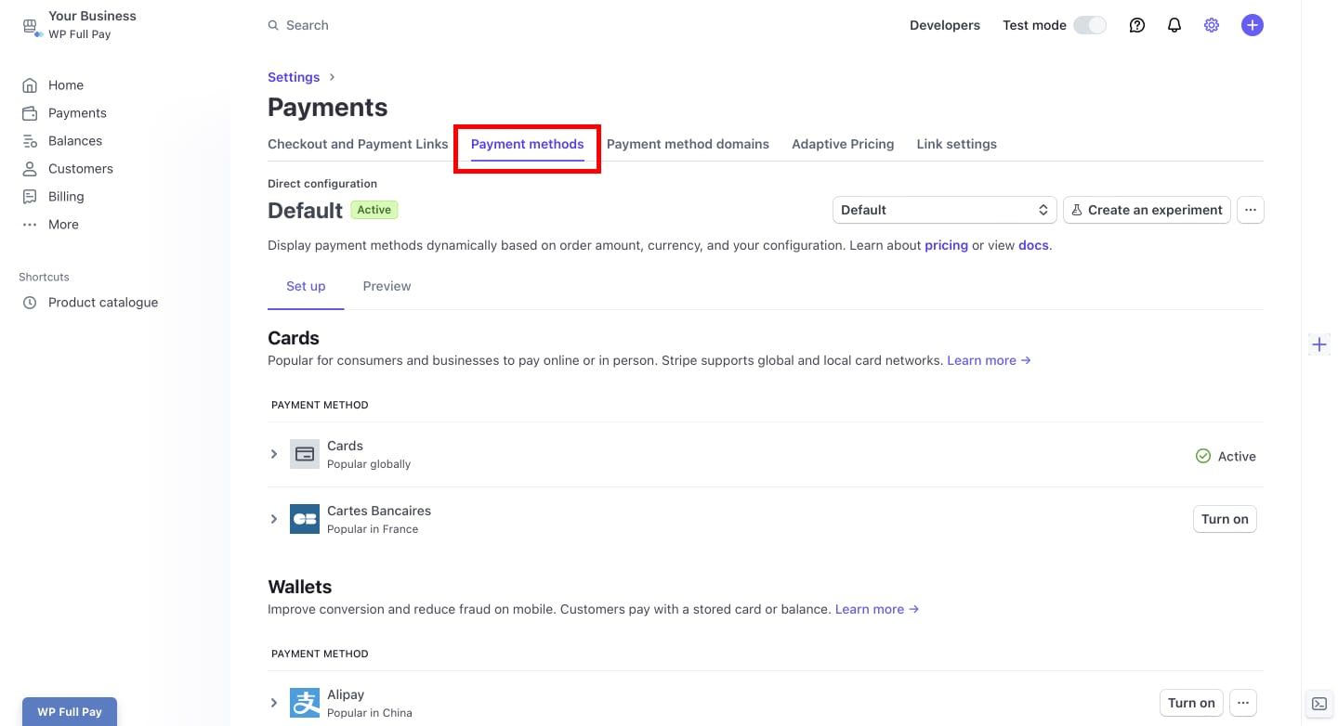Open Customers in the sidebar

click(80, 169)
